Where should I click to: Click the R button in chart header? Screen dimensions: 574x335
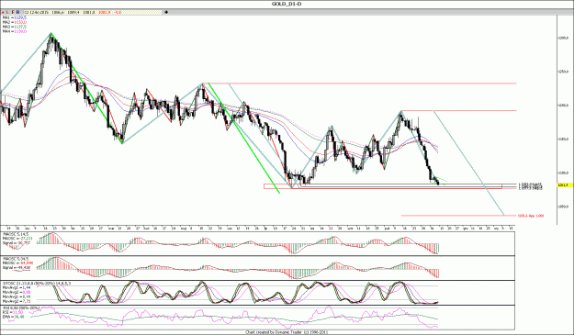pyautogui.click(x=18, y=12)
